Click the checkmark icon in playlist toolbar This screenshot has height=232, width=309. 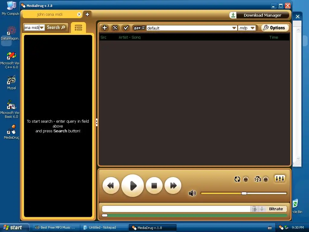coord(126,28)
